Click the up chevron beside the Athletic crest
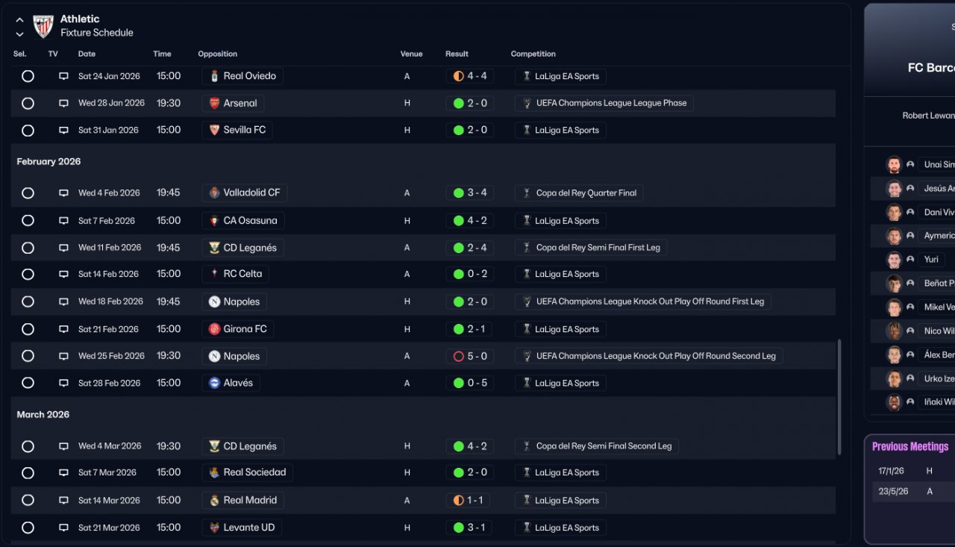The height and width of the screenshot is (547, 955). coord(19,20)
